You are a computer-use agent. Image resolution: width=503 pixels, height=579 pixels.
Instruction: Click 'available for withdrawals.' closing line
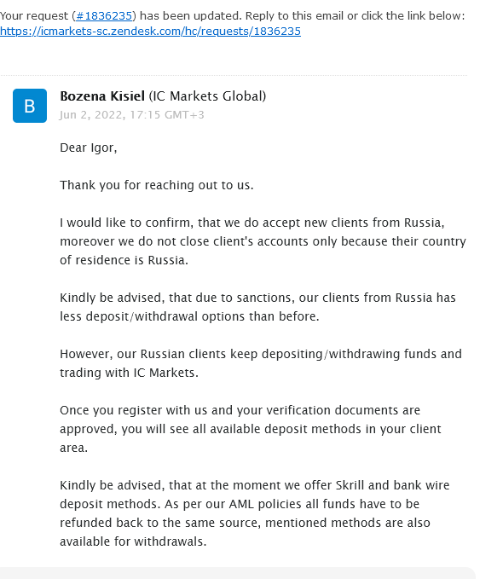pos(133,541)
